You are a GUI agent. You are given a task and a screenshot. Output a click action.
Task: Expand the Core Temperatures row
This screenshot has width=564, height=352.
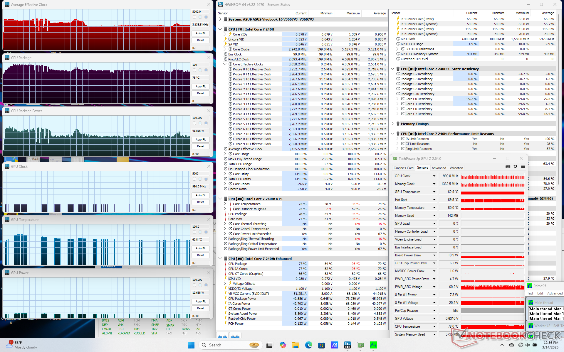(225, 204)
